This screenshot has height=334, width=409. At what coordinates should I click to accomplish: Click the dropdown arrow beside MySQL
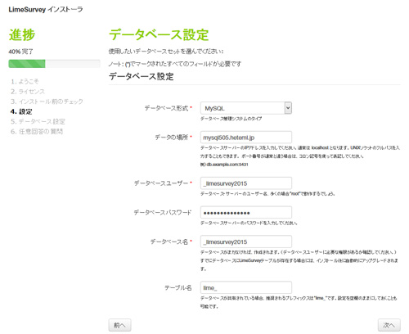pyautogui.click(x=288, y=108)
